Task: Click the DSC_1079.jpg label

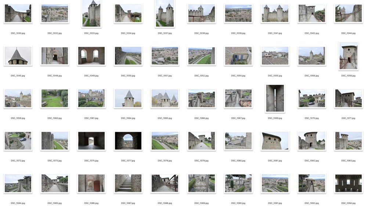Action: 202,161
